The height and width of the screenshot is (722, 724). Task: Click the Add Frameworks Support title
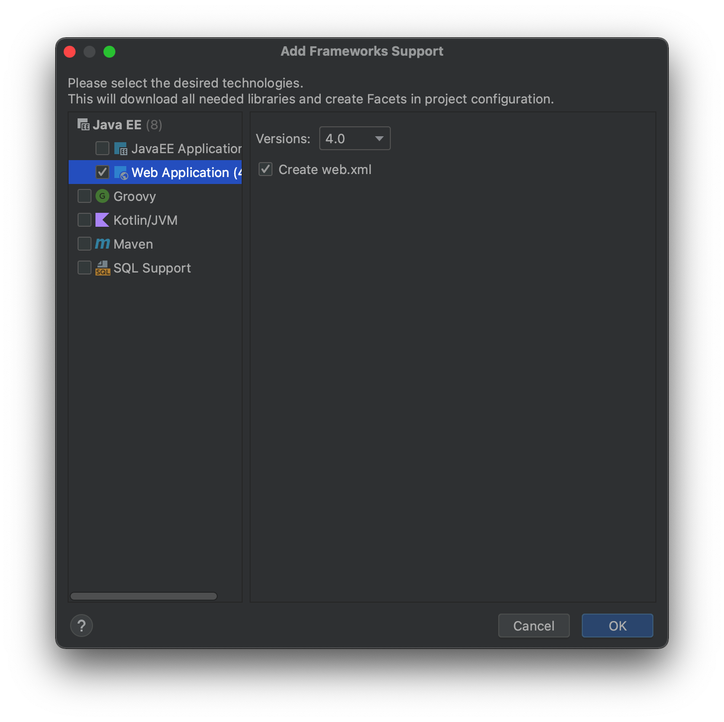click(362, 51)
